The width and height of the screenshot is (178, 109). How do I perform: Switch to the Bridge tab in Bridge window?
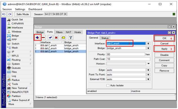pyautogui.click(x=40, y=32)
